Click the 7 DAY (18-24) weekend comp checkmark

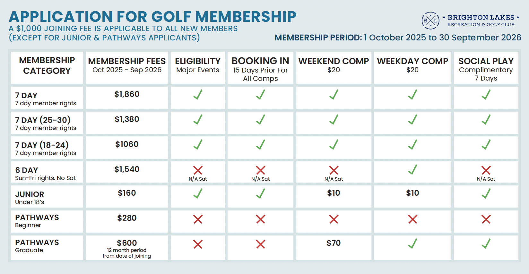pos(334,145)
